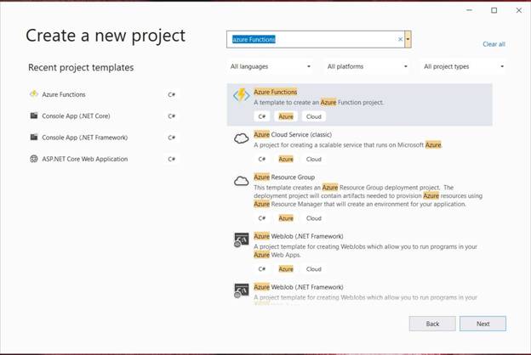Open the All project types dropdown
531x355 pixels.
(x=464, y=66)
